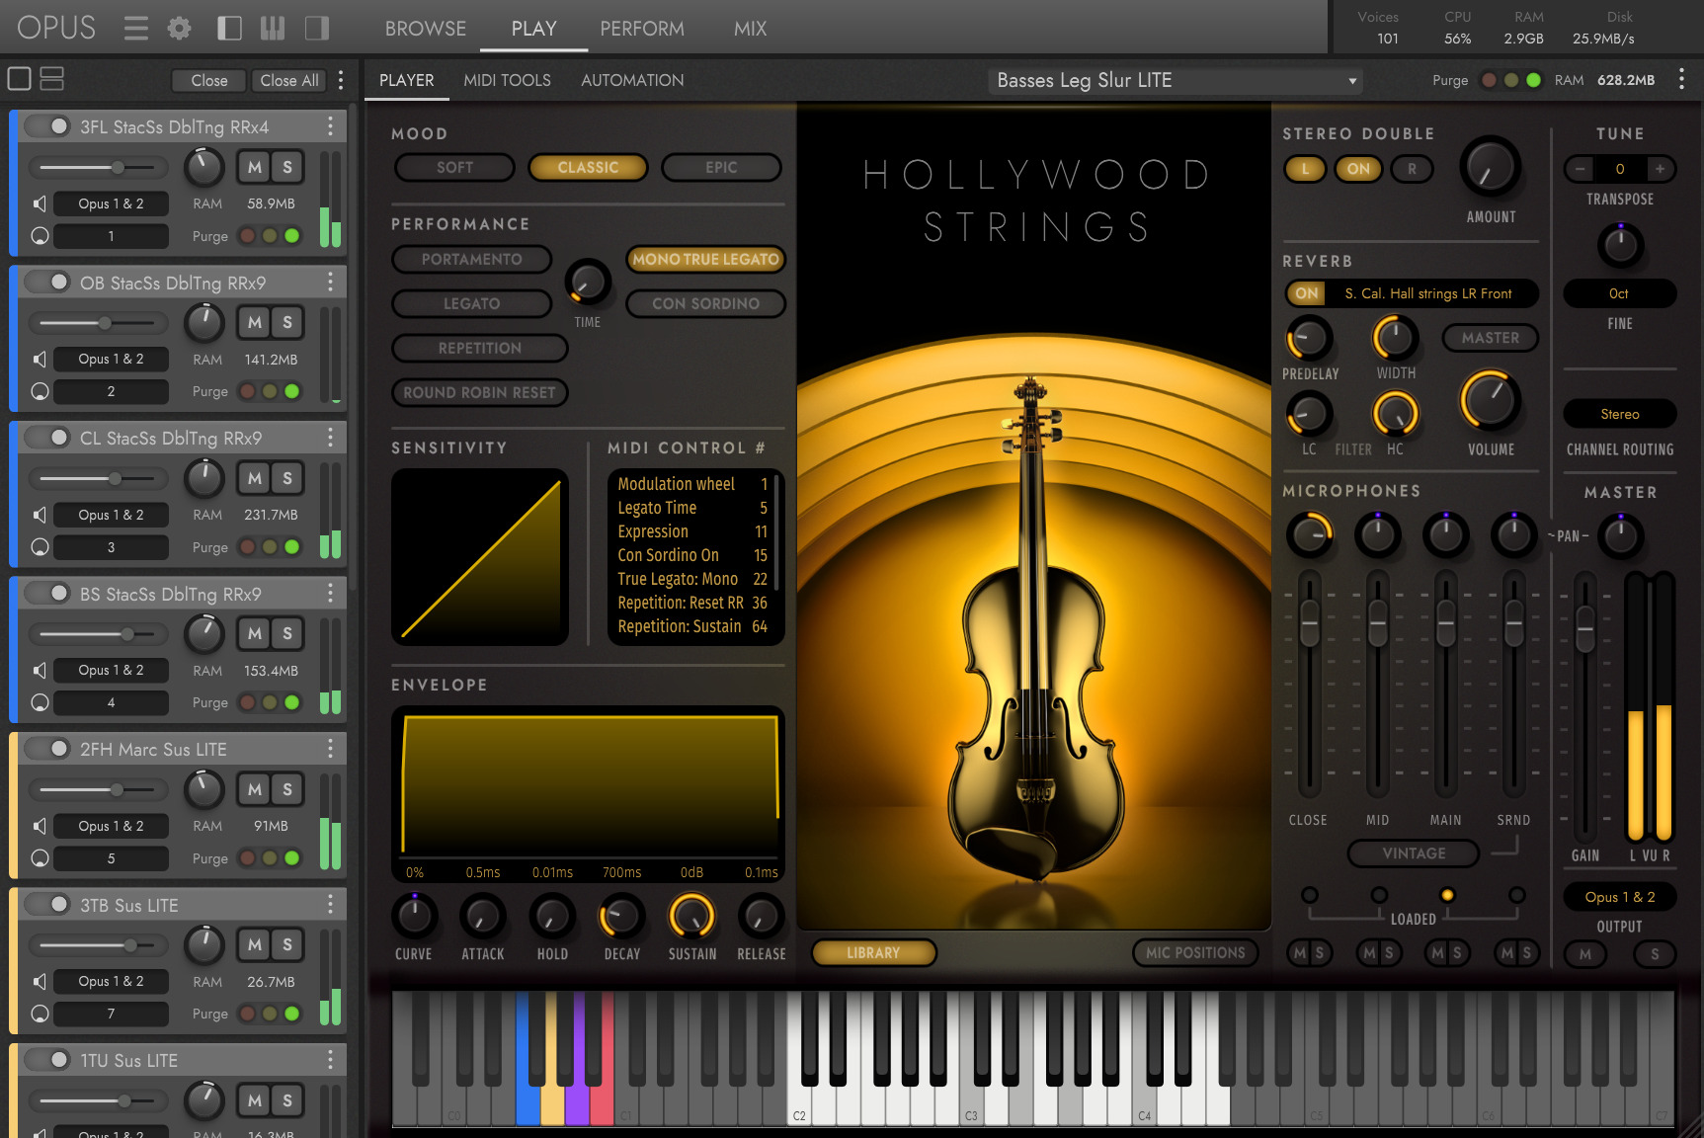Viewport: 1704px width, 1138px height.
Task: Open options menu for 3FL StacSs DblTng RRx4
Action: click(x=330, y=126)
